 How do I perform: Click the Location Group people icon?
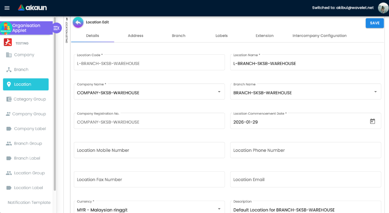pyautogui.click(x=9, y=173)
